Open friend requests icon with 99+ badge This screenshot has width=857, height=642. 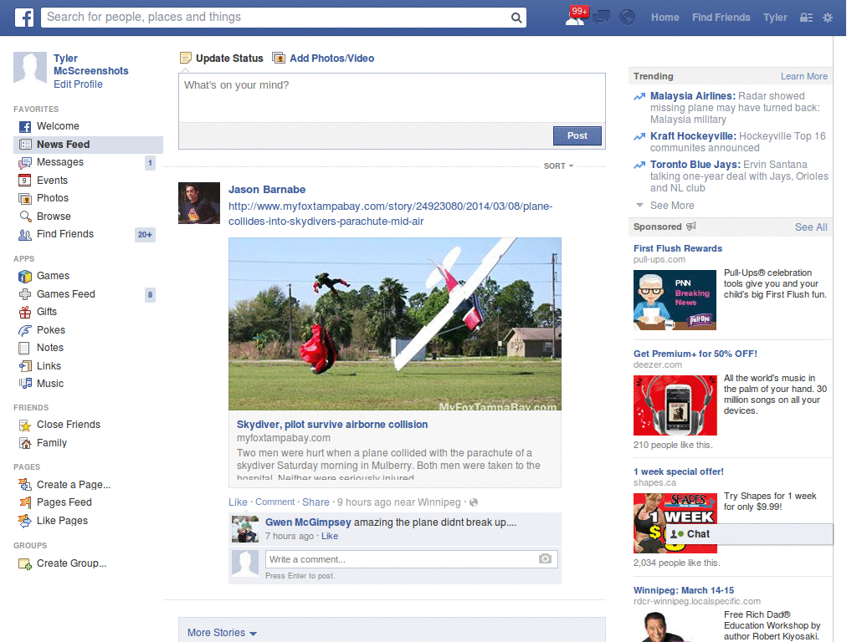(576, 17)
